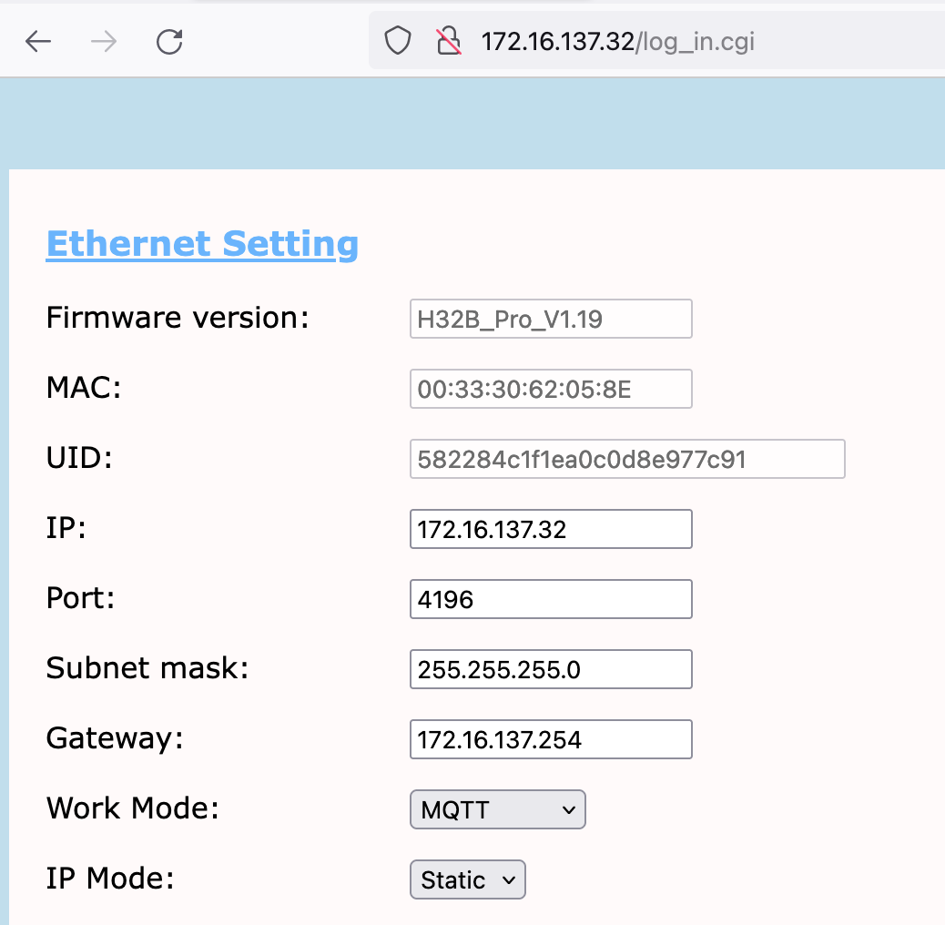Click the browser forward arrow button
The image size is (945, 925).
104,42
